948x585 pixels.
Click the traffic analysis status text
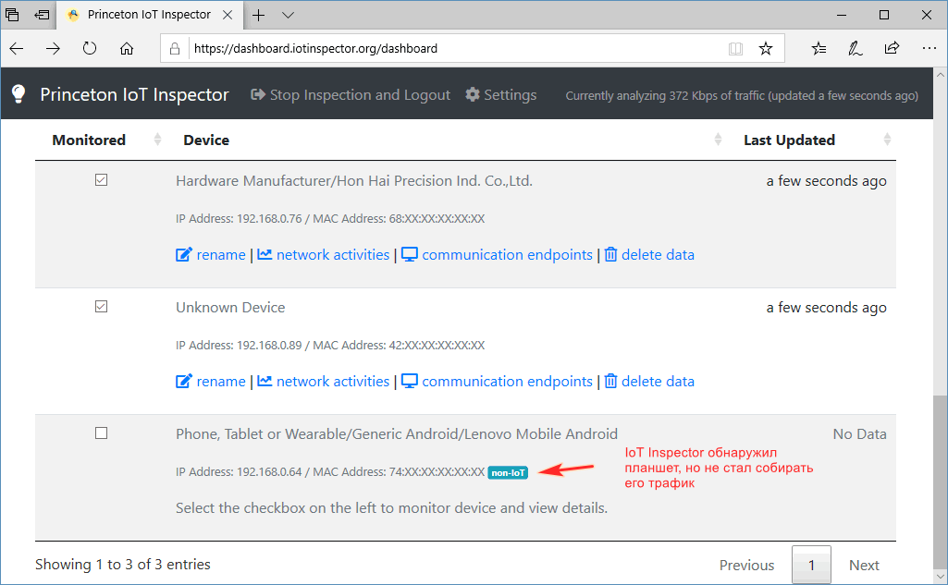pos(742,95)
